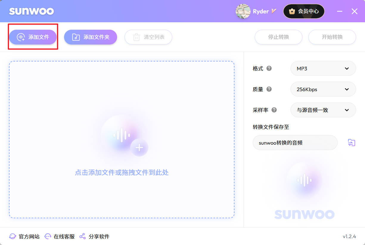Open the 会员中心 member center
The image size is (365, 245).
point(304,11)
